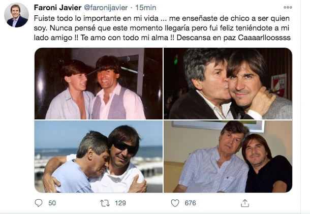Click Faroni Javier's profile avatar
This screenshot has height=214, width=310.
tap(16, 15)
